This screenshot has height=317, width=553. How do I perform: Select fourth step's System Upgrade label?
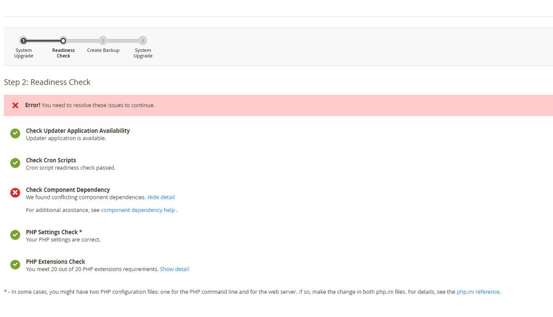tap(143, 53)
